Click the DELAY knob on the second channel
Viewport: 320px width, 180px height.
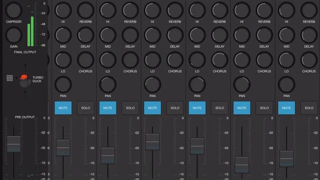130,35
